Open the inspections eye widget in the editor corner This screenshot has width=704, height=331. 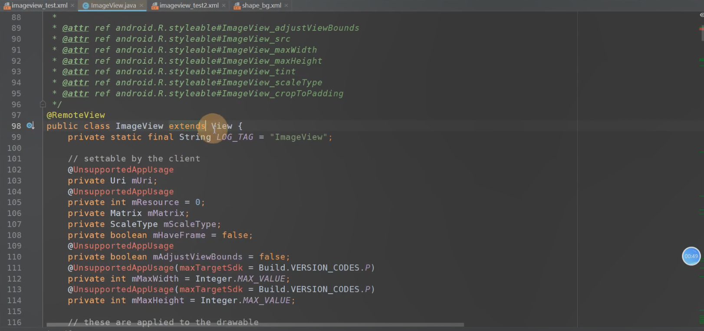pos(701,15)
